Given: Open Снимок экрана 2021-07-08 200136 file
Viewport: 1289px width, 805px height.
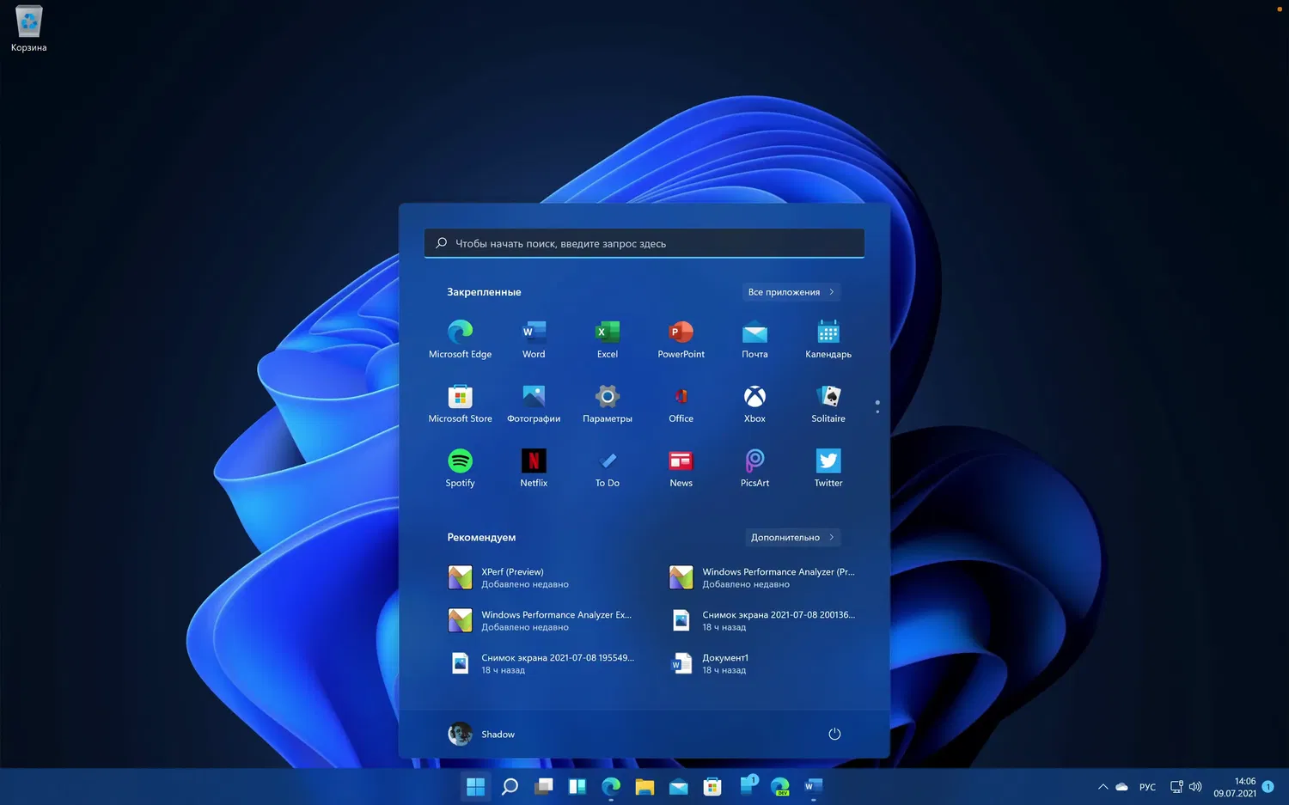Looking at the screenshot, I should (x=763, y=620).
